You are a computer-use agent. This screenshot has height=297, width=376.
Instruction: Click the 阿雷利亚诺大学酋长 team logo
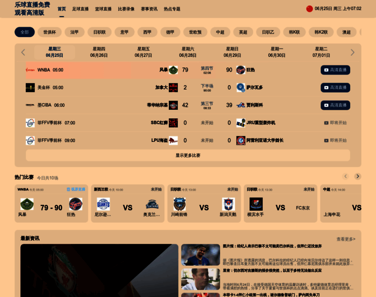pos(241,141)
